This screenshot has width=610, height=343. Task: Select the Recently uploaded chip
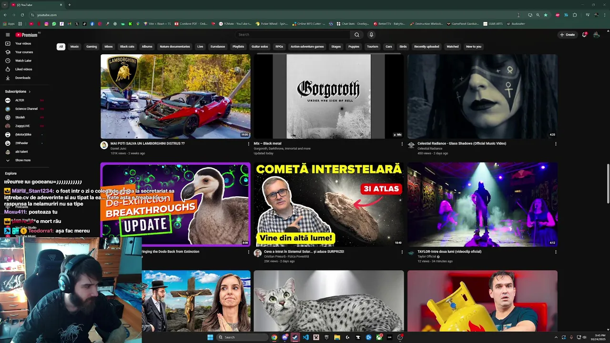[x=427, y=47]
